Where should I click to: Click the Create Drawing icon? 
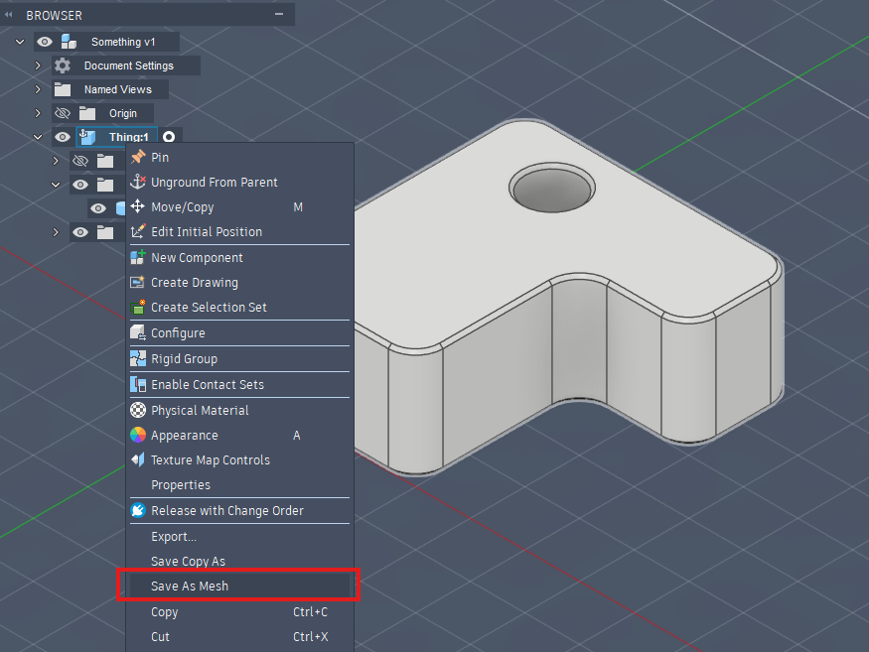point(138,282)
